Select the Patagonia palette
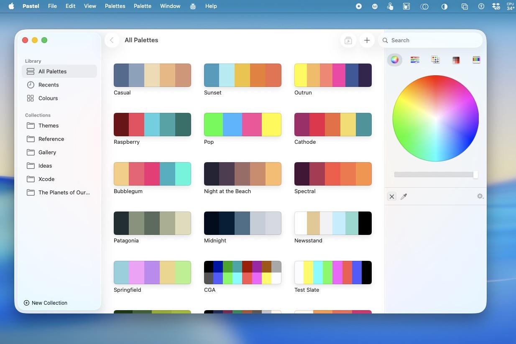This screenshot has height=344, width=516. pos(152,223)
